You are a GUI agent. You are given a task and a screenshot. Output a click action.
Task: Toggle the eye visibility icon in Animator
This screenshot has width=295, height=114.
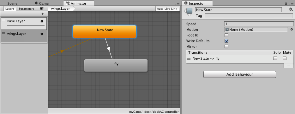(x=42, y=8)
